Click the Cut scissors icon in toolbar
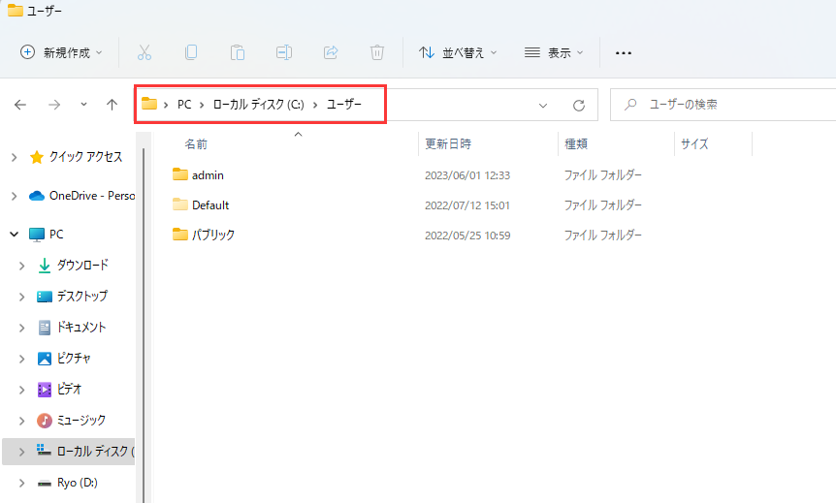836x503 pixels. [x=145, y=52]
